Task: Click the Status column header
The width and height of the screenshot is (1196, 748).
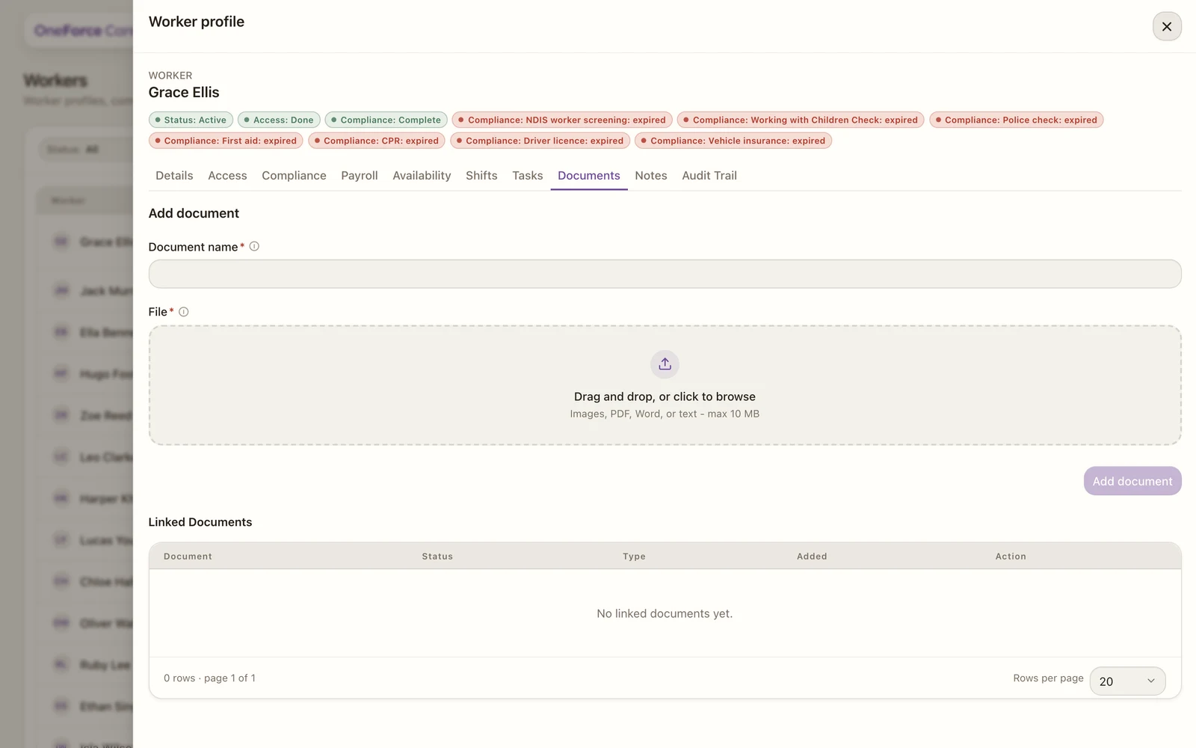Action: point(437,557)
